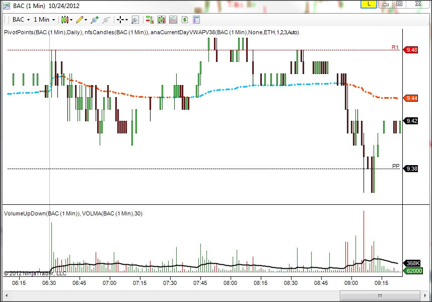Click the chart trader icon

click(150, 20)
